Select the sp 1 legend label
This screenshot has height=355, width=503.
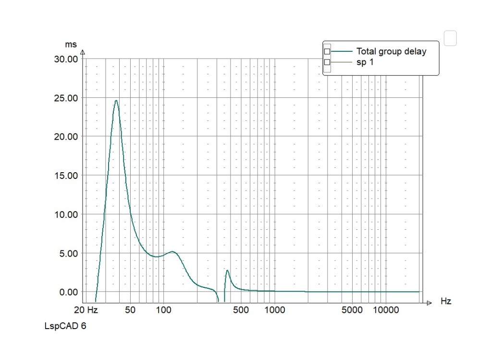pos(365,62)
